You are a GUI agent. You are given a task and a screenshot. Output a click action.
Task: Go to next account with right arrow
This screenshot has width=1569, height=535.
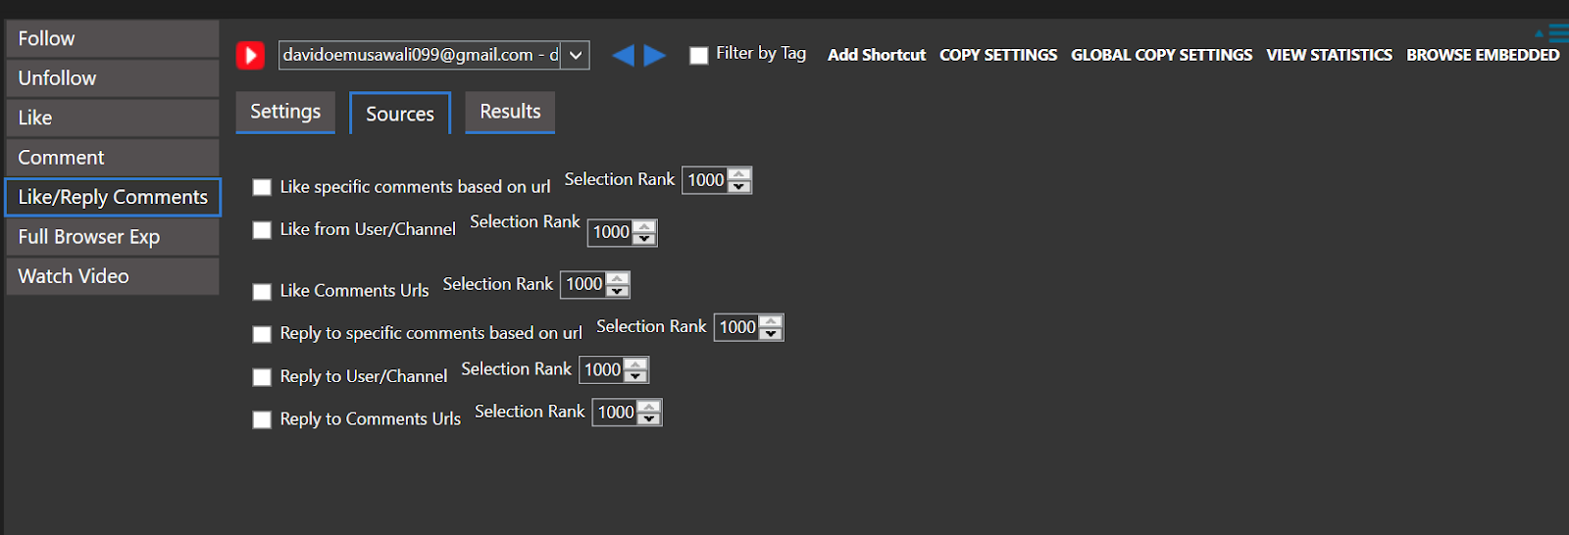655,55
